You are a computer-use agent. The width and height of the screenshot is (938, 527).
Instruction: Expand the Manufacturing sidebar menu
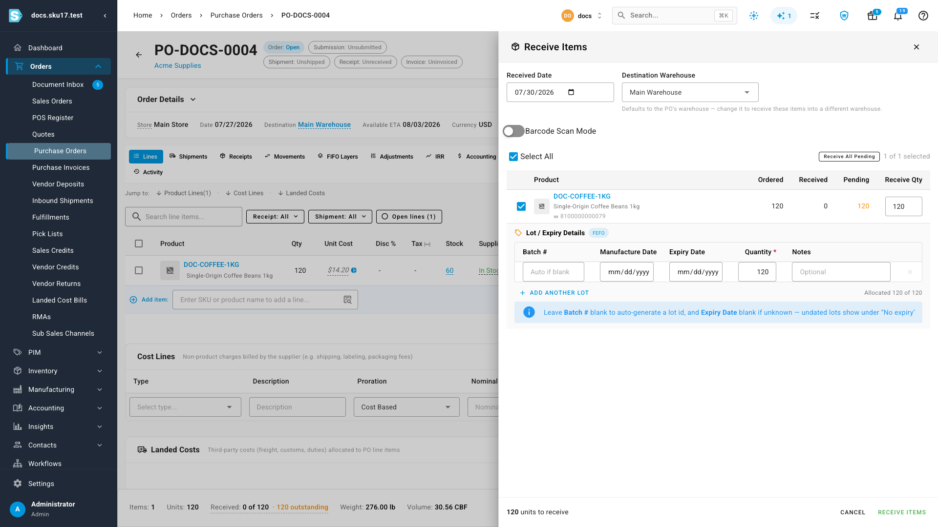pyautogui.click(x=58, y=389)
